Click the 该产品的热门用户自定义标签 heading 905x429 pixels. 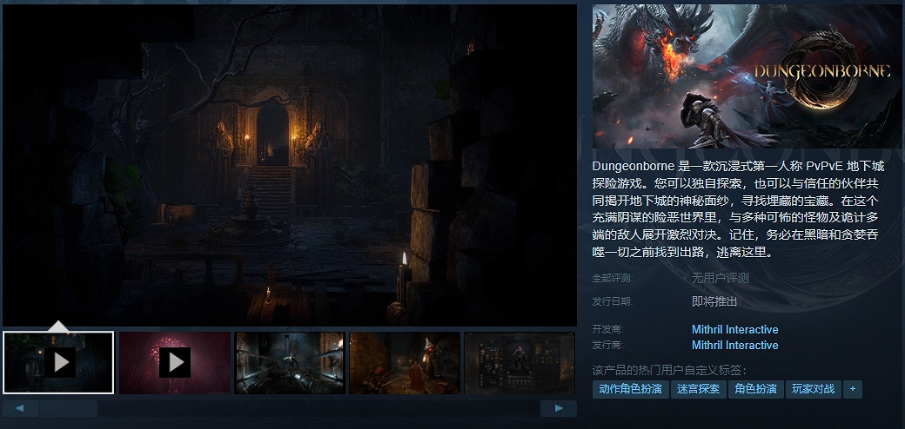(669, 370)
